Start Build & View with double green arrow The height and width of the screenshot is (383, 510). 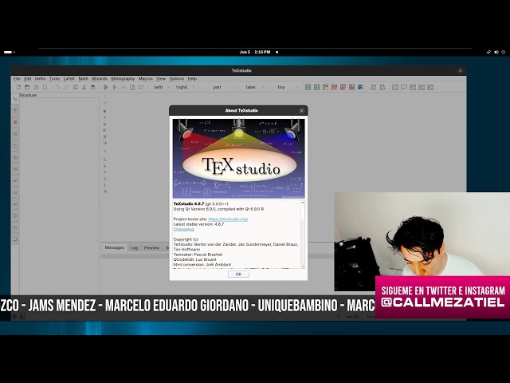pyautogui.click(x=106, y=87)
